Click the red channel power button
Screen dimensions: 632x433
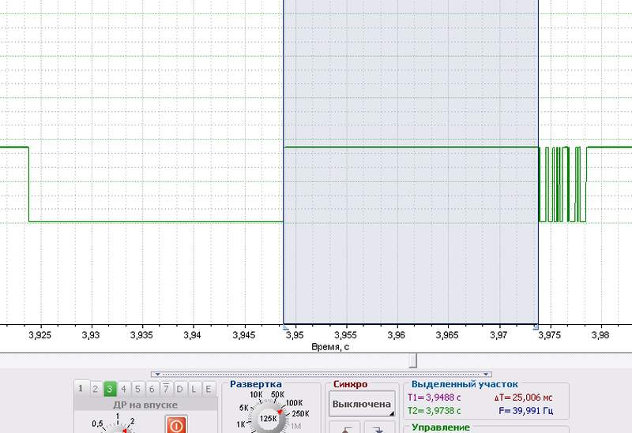[x=175, y=424]
